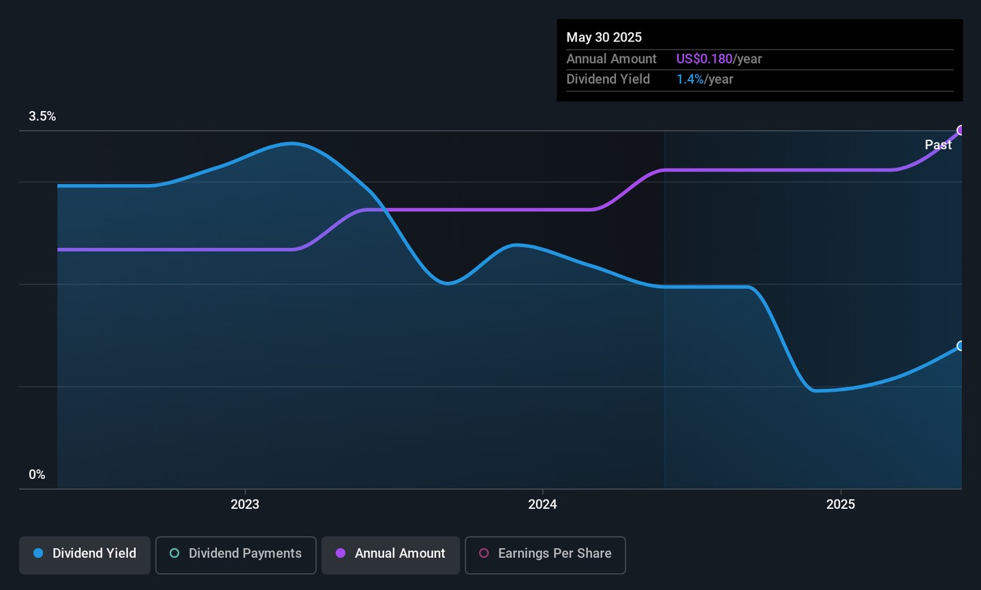Image resolution: width=981 pixels, height=590 pixels.
Task: Click the hollow Earnings Per Share circle
Action: [x=484, y=553]
